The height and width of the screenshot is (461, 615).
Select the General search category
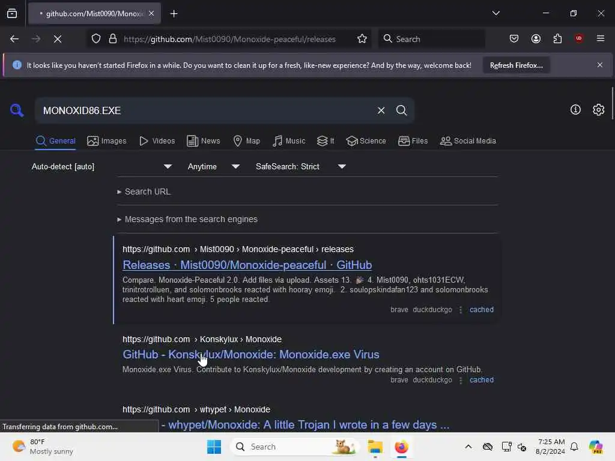(55, 141)
